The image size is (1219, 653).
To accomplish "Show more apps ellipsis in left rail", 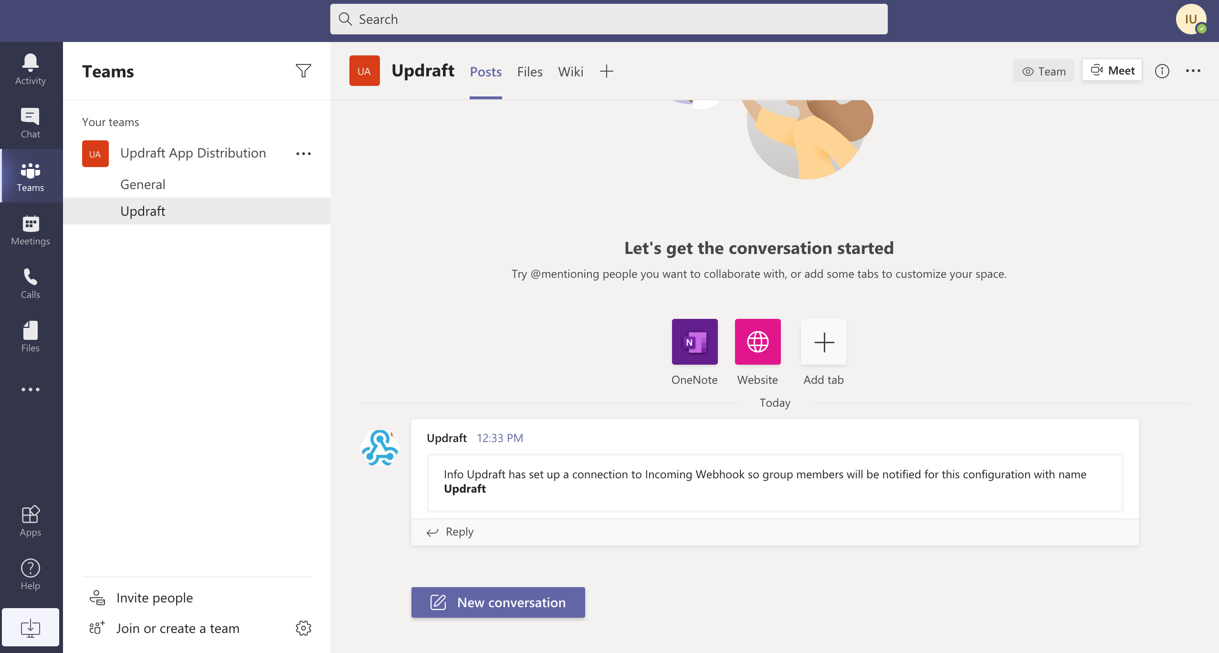I will pyautogui.click(x=31, y=390).
